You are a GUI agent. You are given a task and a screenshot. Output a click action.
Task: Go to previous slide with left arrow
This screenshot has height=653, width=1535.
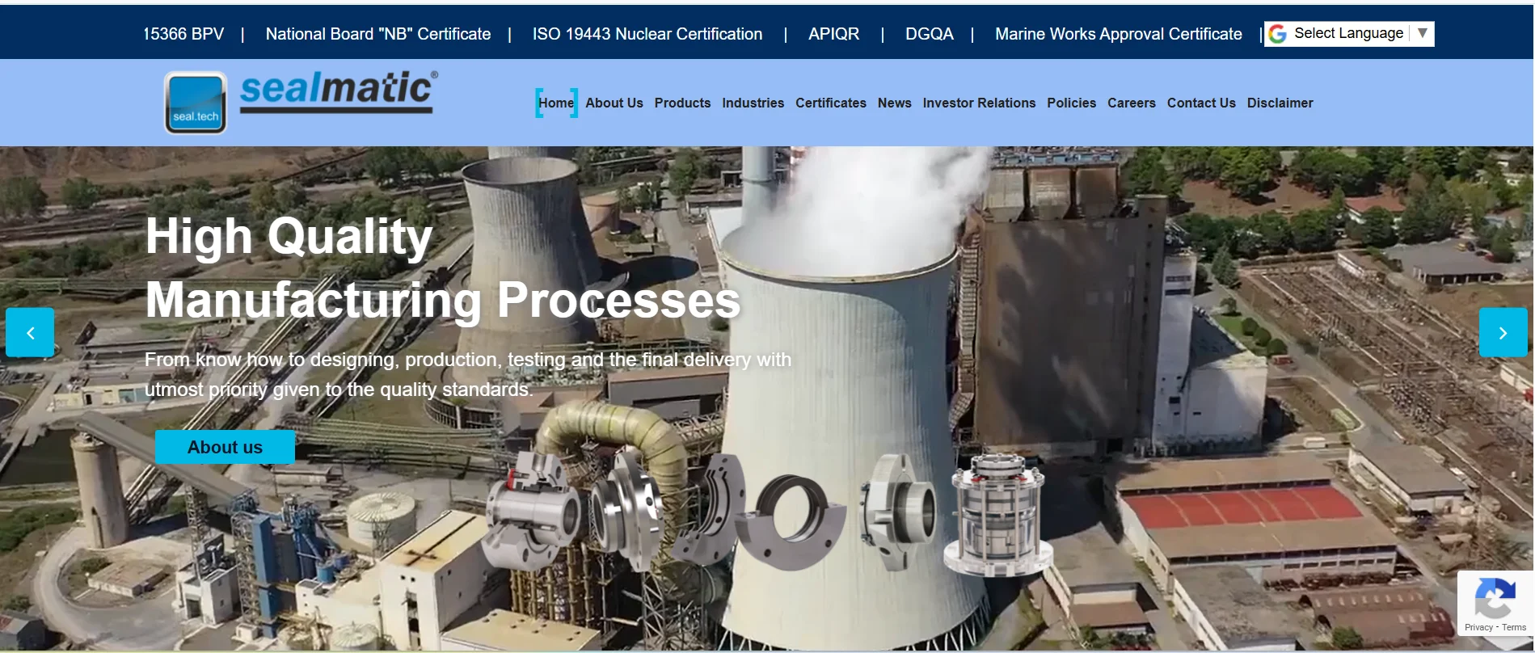pyautogui.click(x=30, y=332)
